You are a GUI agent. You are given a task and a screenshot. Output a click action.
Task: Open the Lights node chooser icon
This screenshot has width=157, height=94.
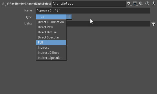point(153,24)
